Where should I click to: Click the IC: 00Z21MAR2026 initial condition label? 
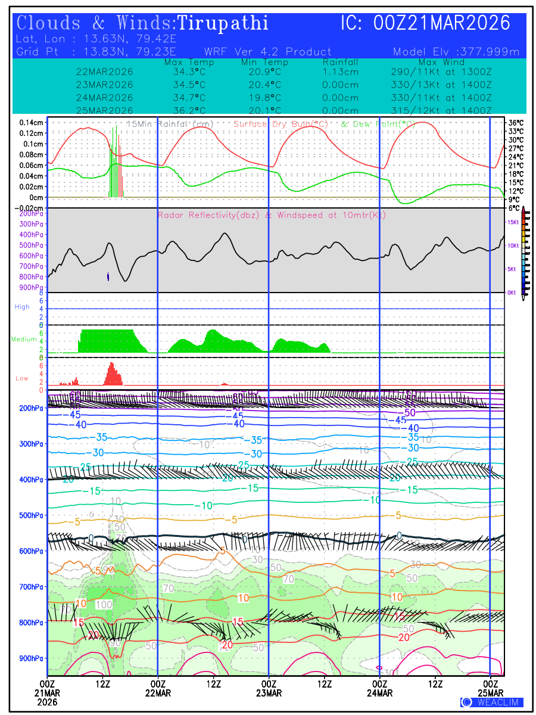coord(425,23)
